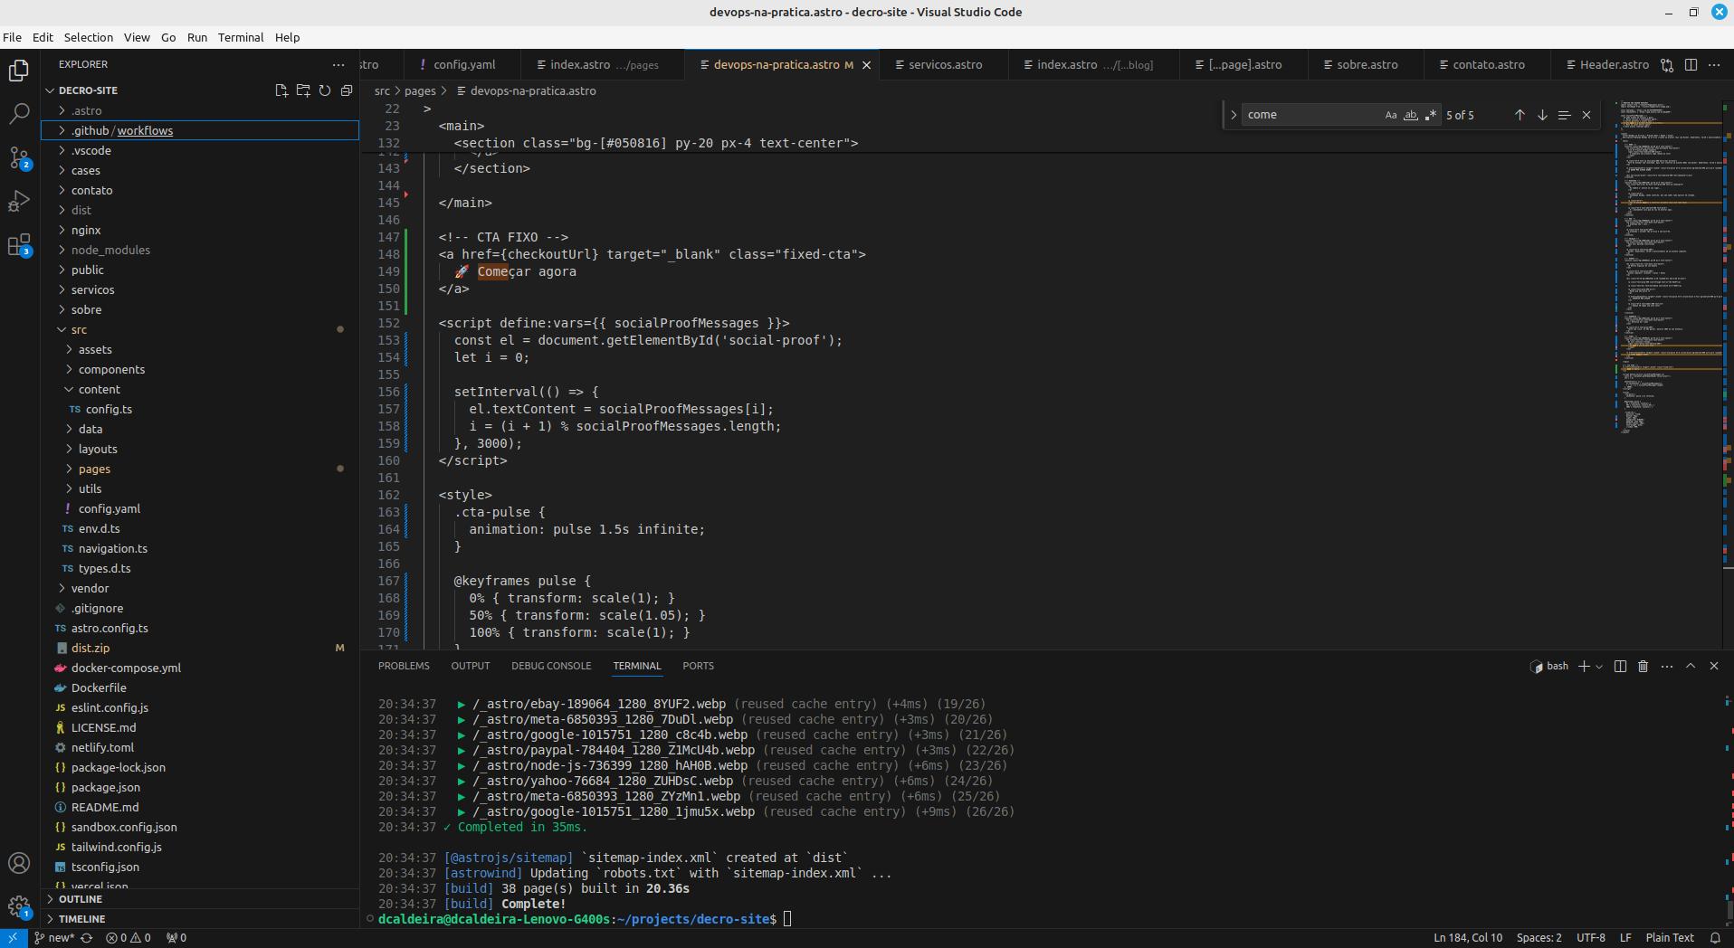Refresh the explorer file tree
This screenshot has width=1734, height=948.
[325, 90]
